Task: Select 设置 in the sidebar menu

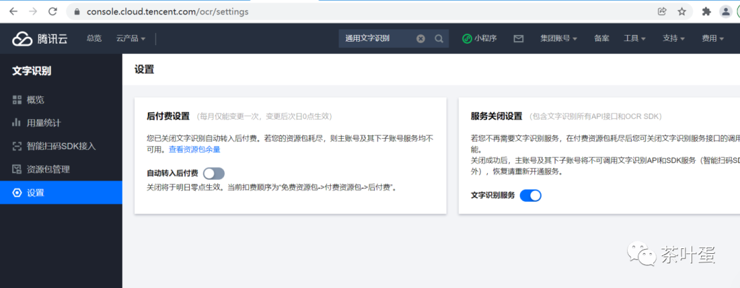Action: coord(61,193)
